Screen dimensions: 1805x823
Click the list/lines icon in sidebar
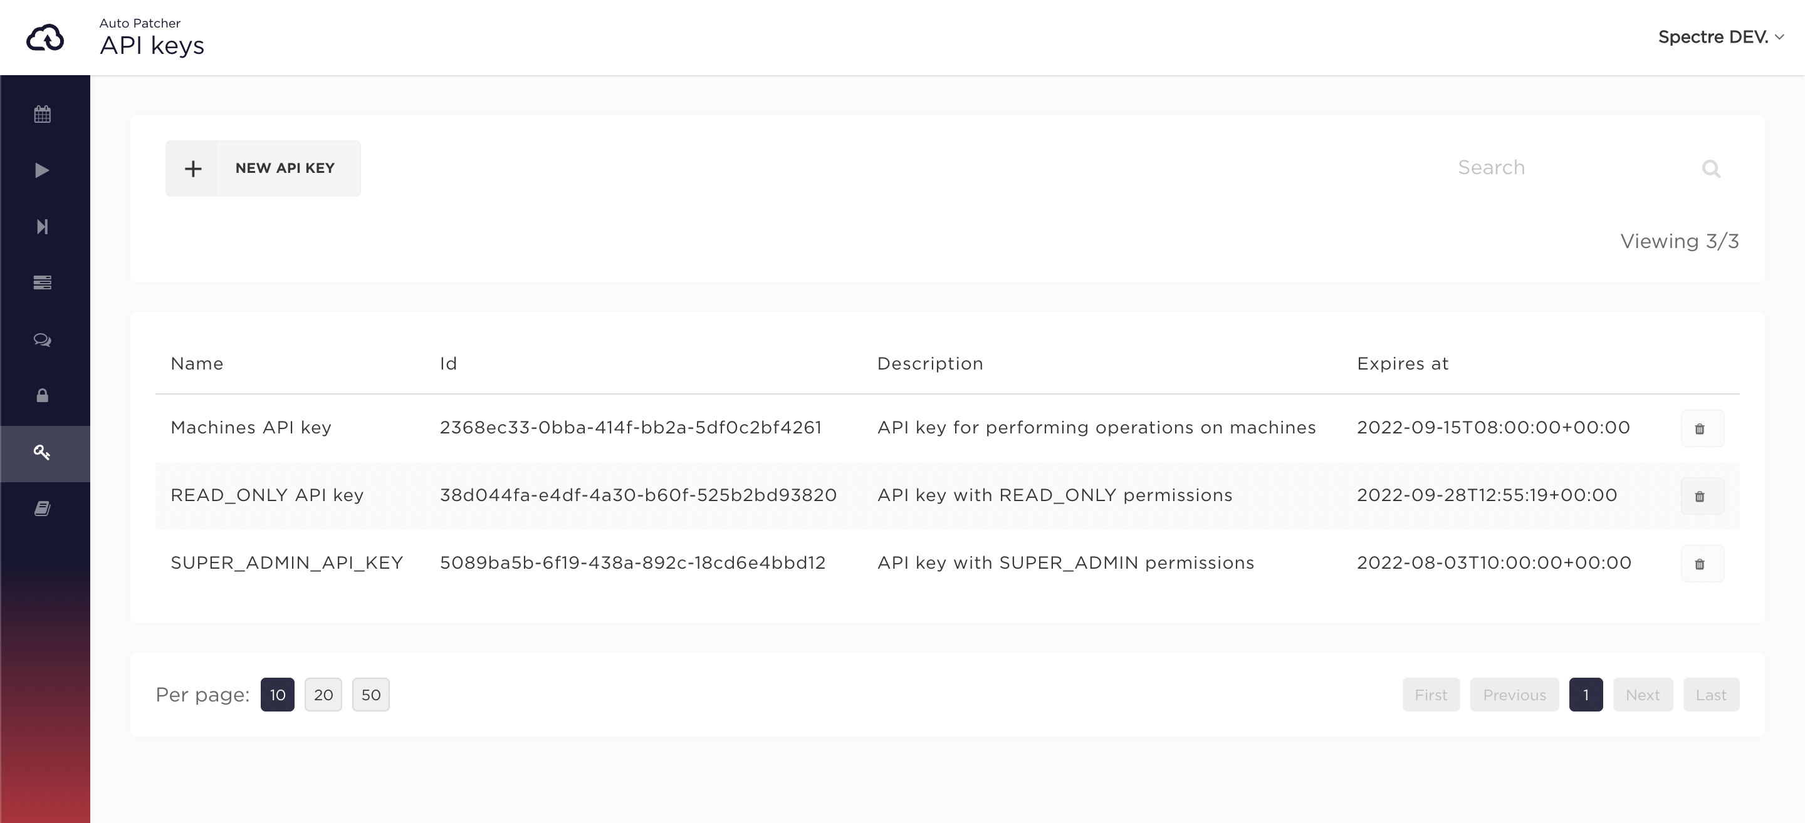(43, 282)
